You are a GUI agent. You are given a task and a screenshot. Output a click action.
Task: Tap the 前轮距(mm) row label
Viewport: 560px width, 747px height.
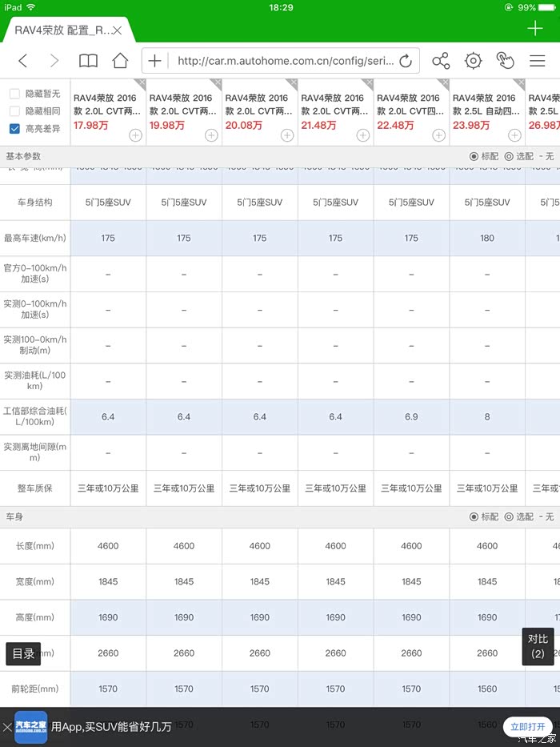coord(34,689)
